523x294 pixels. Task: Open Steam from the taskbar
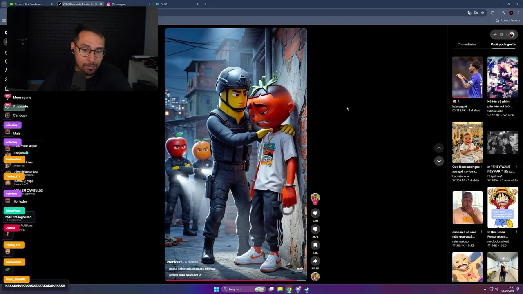307,289
